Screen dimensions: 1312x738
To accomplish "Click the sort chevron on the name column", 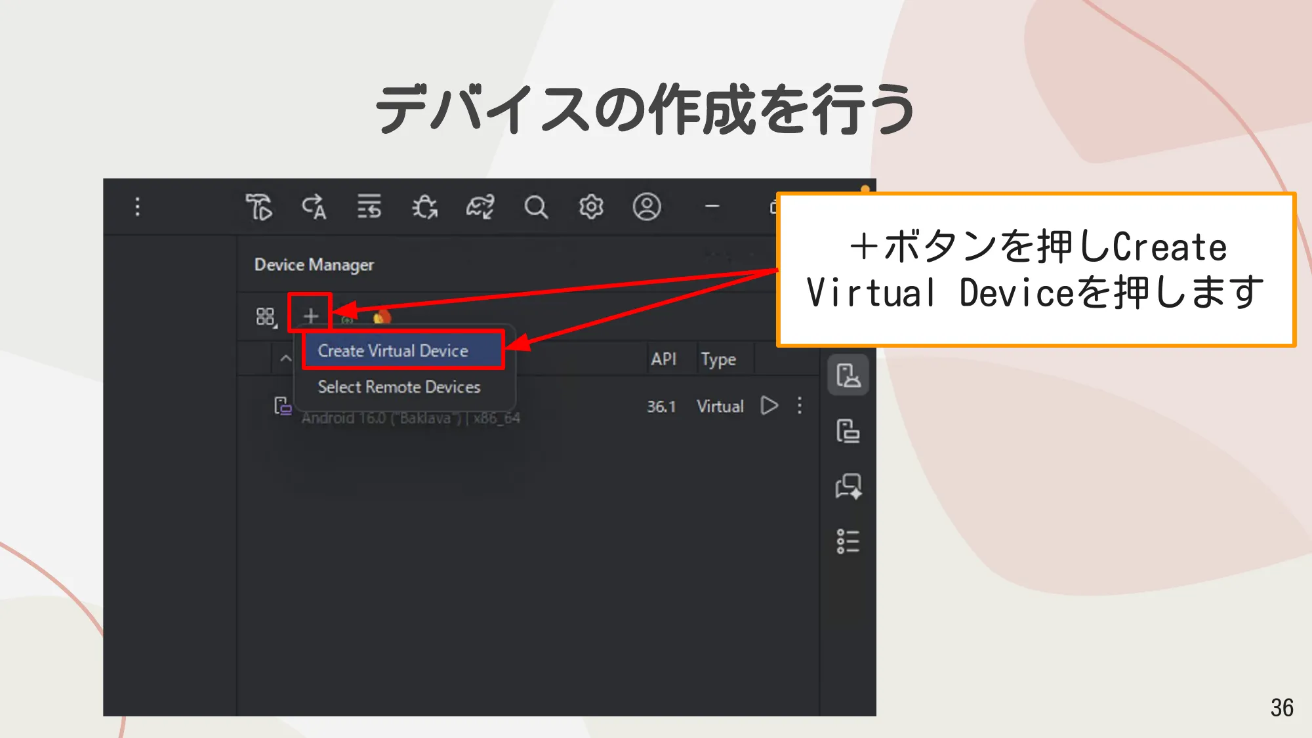I will tap(285, 359).
